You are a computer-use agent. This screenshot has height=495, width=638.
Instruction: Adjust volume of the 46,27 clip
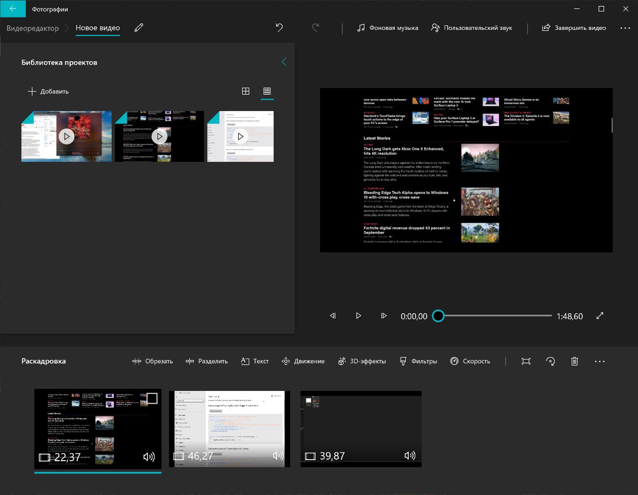(x=279, y=456)
